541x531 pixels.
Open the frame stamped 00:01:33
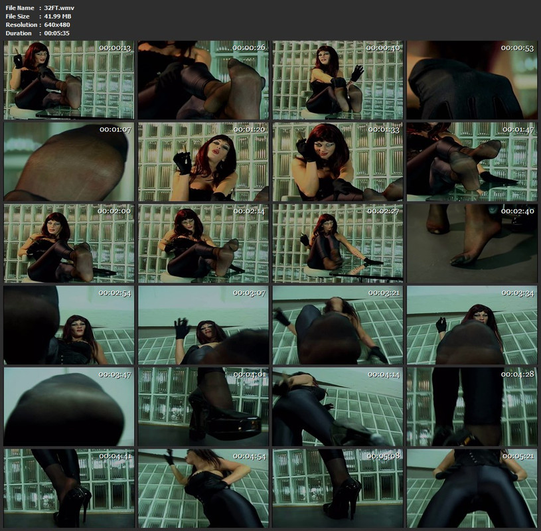pos(338,162)
